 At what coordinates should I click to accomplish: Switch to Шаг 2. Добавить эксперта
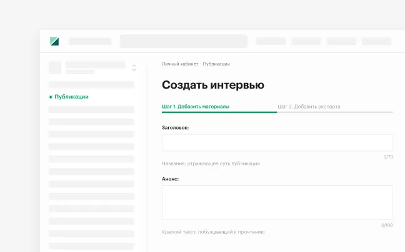(x=309, y=107)
